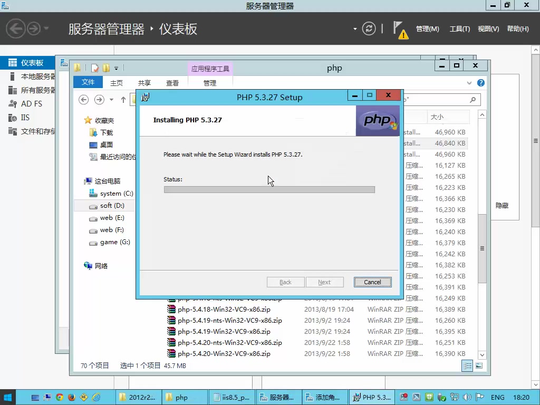540x405 pixels.
Task: Switch to 添加角色 wizard taskbar button
Action: [324, 398]
